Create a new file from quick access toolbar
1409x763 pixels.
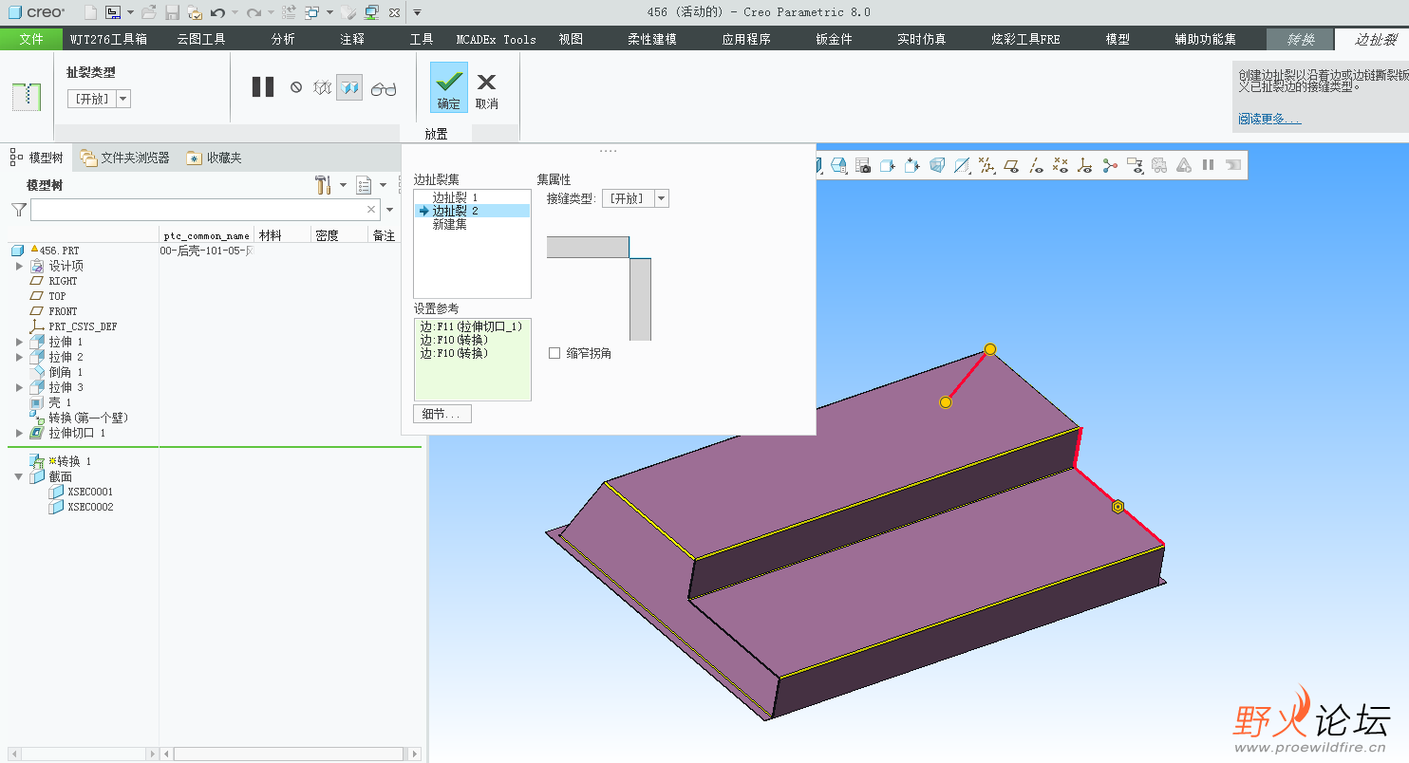tap(90, 12)
